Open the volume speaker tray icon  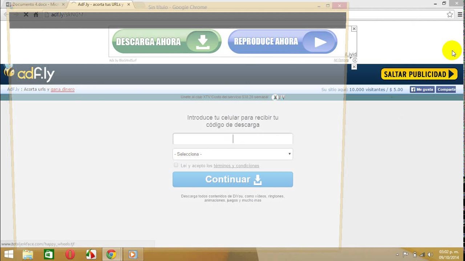coord(430,254)
